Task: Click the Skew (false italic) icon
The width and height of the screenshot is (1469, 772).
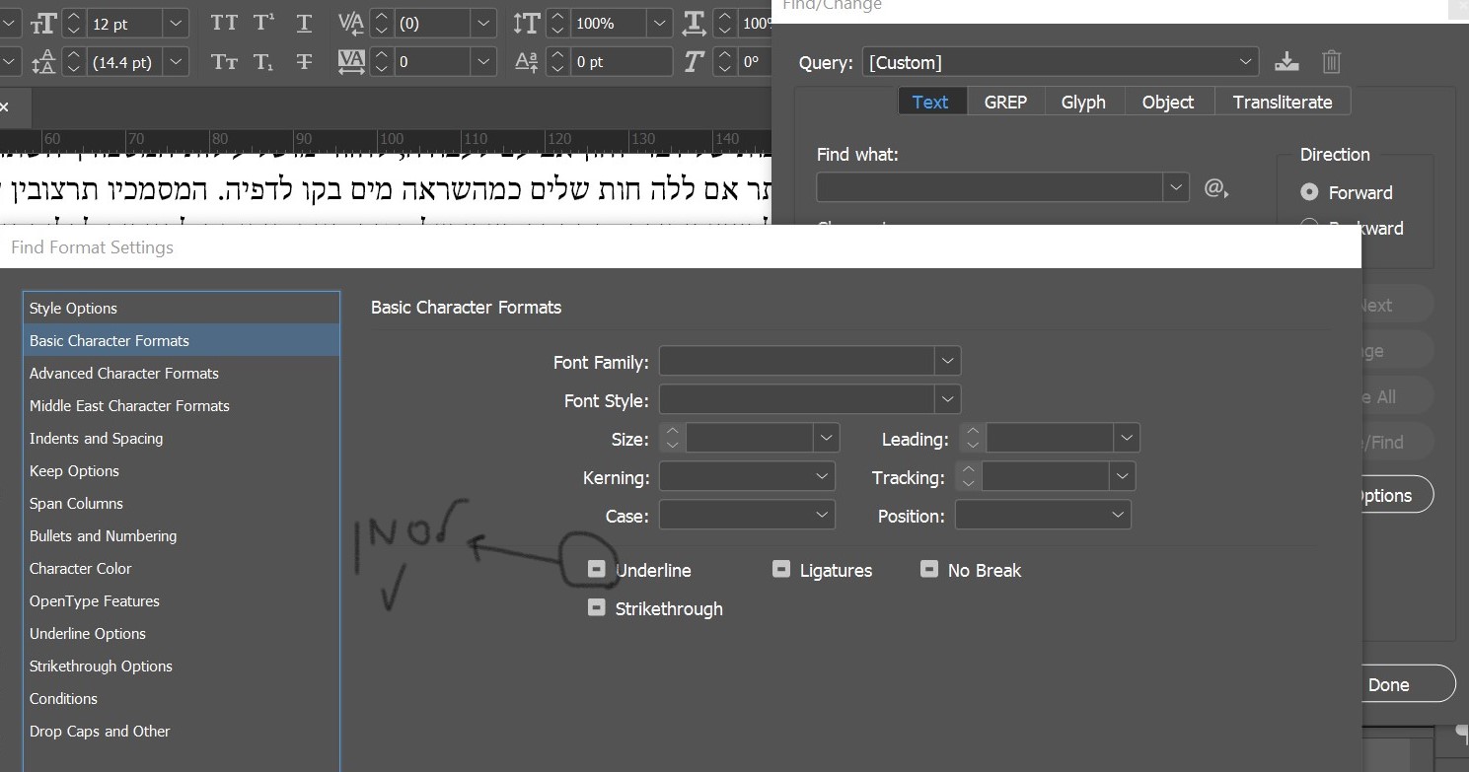Action: click(x=695, y=61)
